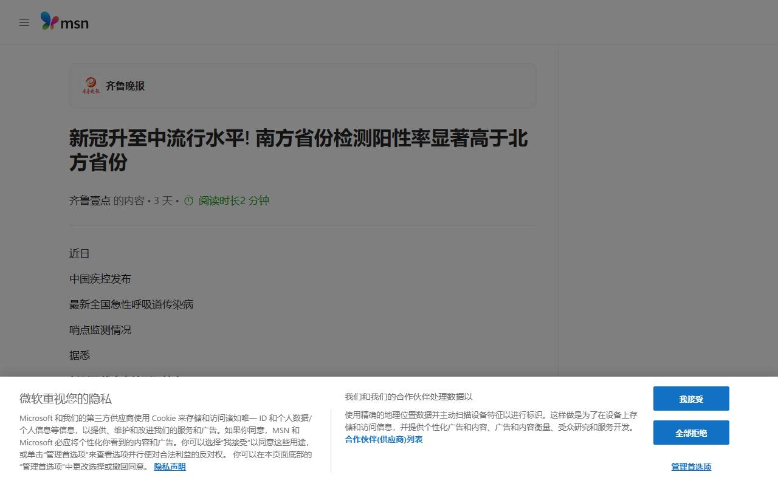778x486 pixels.
Task: Click the 阅读时长2 分钟 reading time text
Action: pyautogui.click(x=234, y=200)
